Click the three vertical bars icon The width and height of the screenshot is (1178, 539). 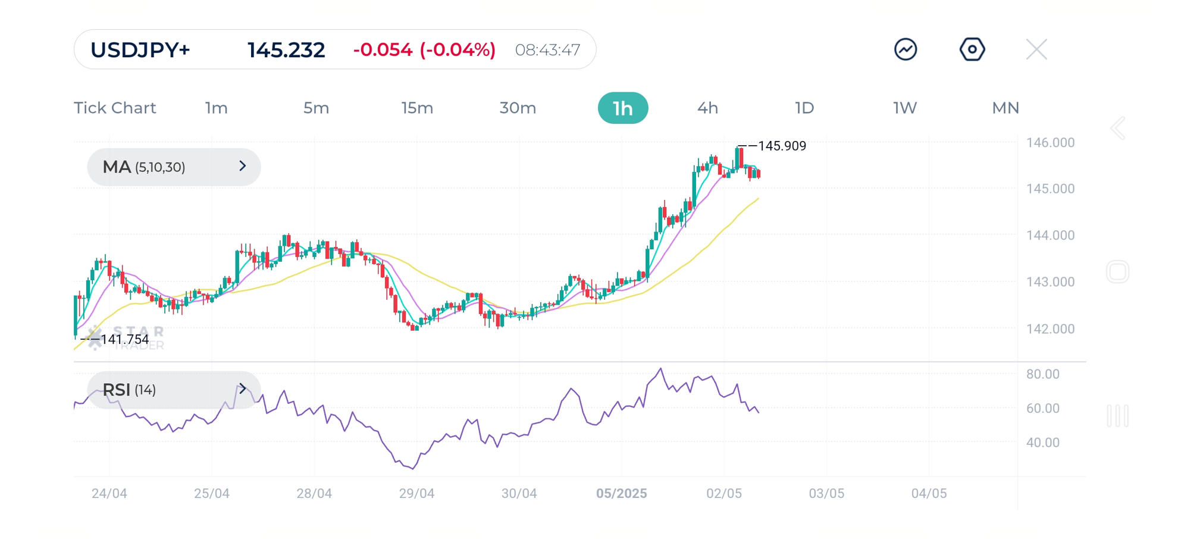(x=1117, y=416)
